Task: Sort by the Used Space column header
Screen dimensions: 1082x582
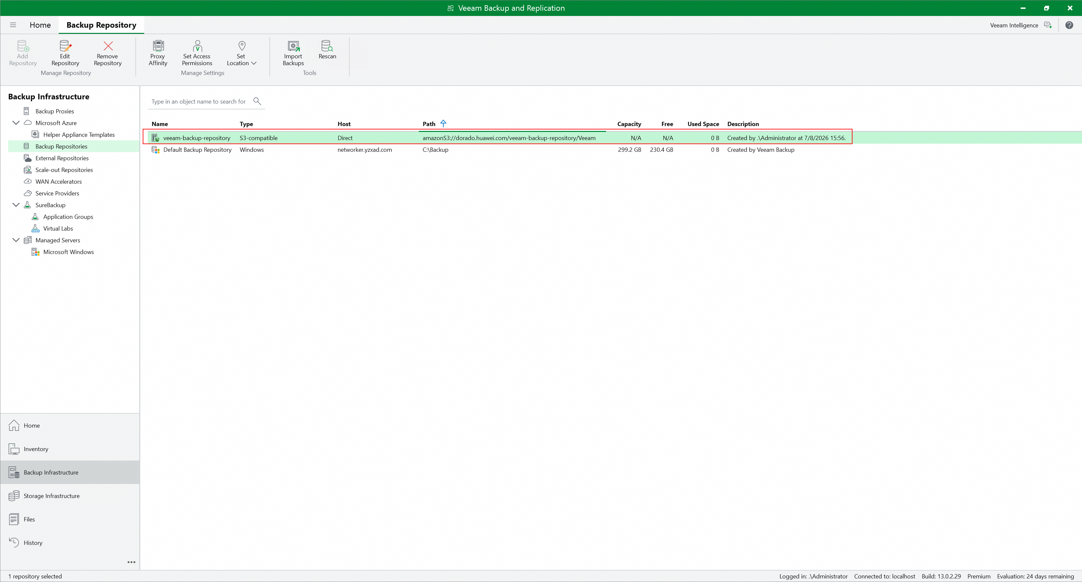Action: (x=703, y=124)
